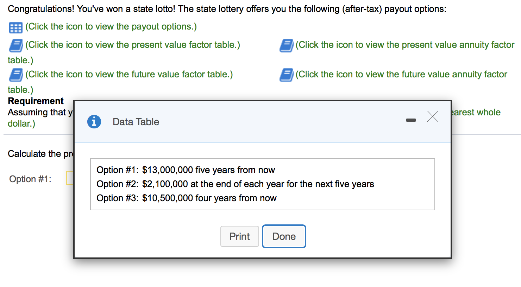
Task: Click the present value factor table book icon
Action: 16,45
